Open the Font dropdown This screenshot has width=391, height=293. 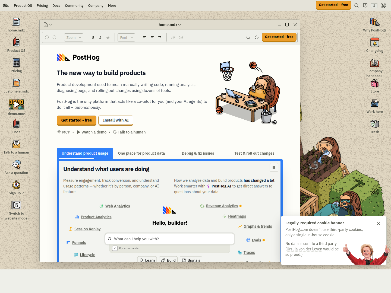point(127,37)
